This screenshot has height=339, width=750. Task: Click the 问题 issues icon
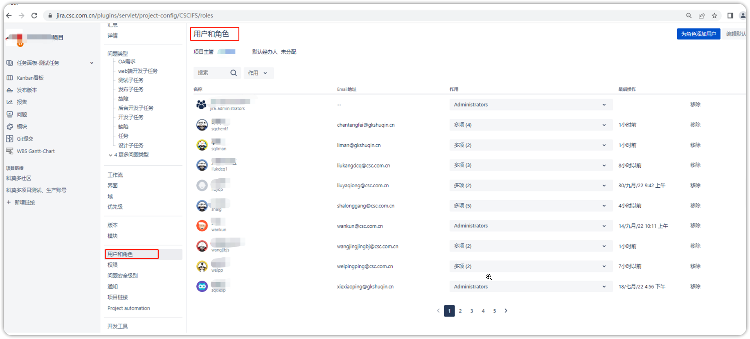coord(10,115)
